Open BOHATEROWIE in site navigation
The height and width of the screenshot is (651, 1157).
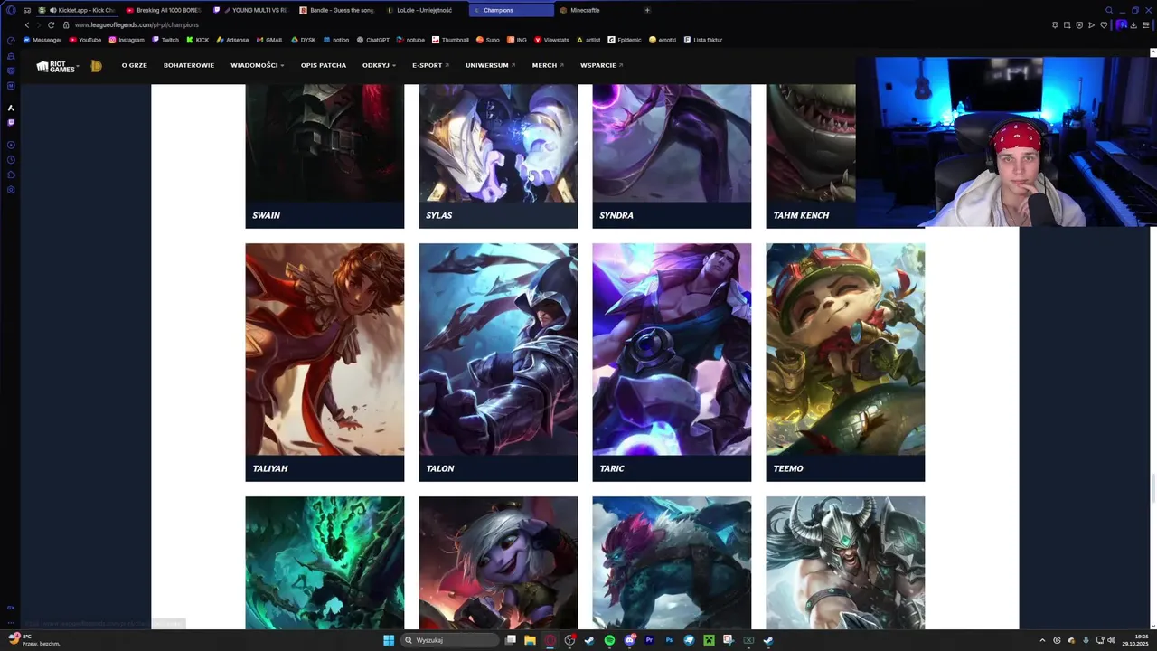[x=189, y=65]
